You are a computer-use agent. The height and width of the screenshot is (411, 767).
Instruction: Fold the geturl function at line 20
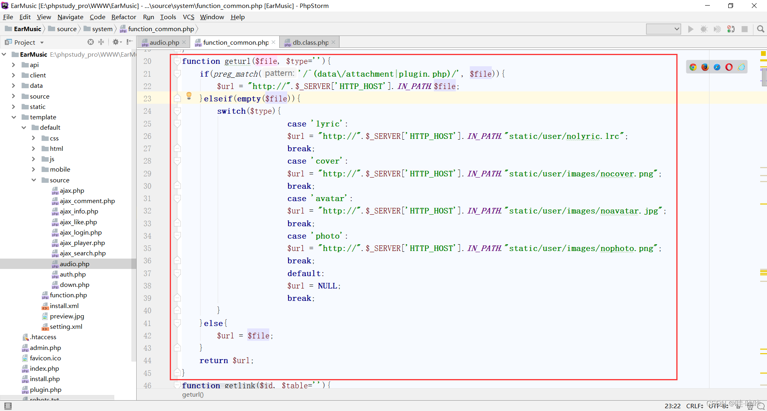click(177, 61)
